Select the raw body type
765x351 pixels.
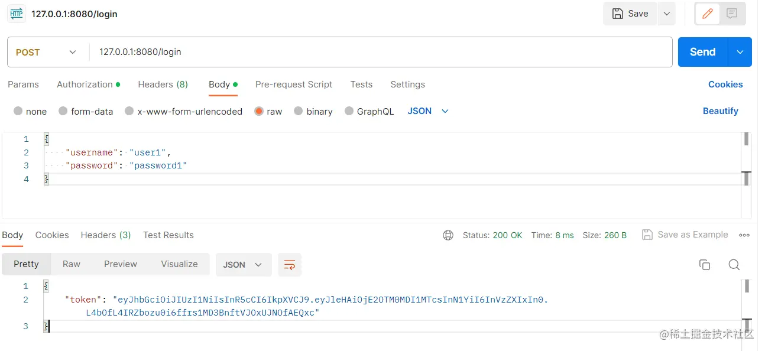pos(268,111)
